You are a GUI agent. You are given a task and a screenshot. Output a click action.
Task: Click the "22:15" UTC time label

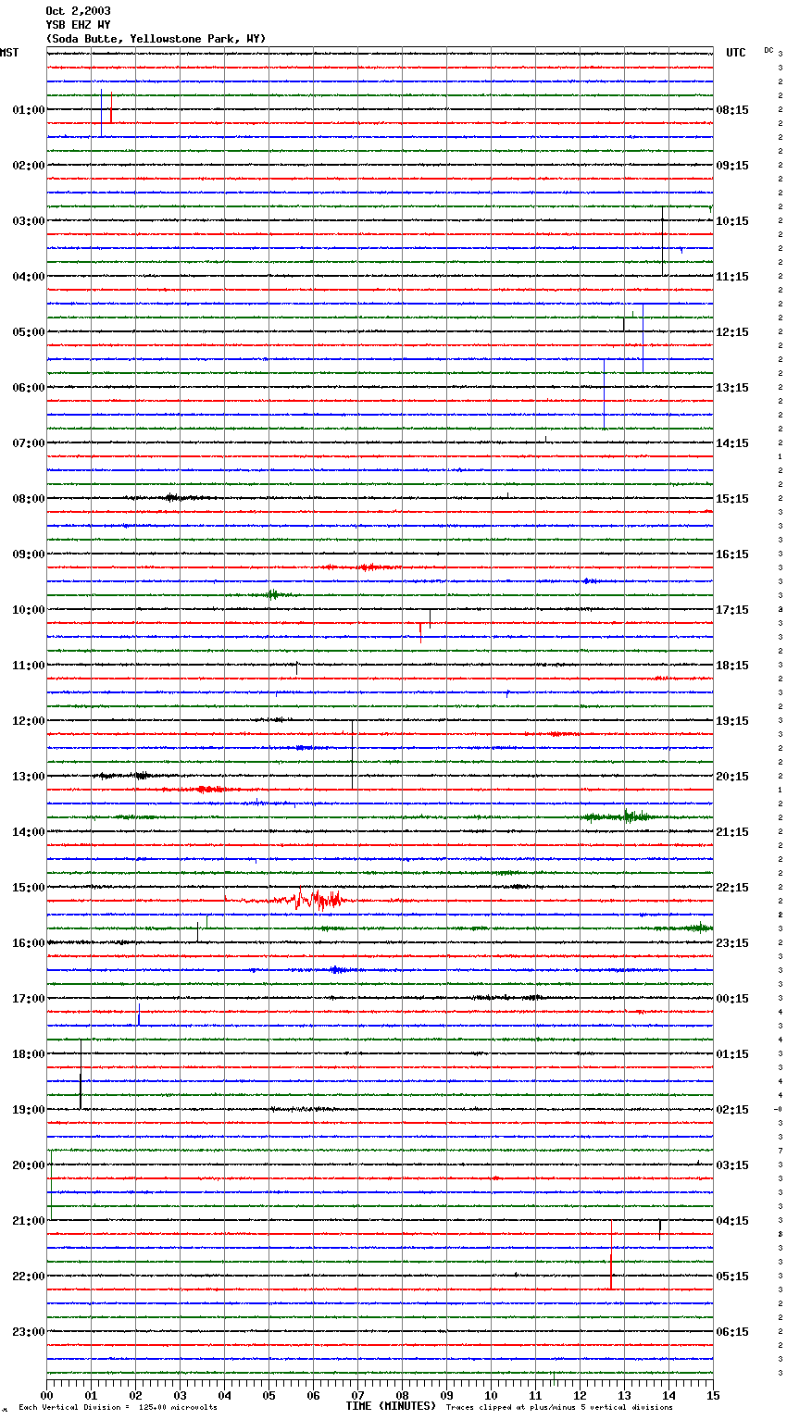[x=732, y=888]
